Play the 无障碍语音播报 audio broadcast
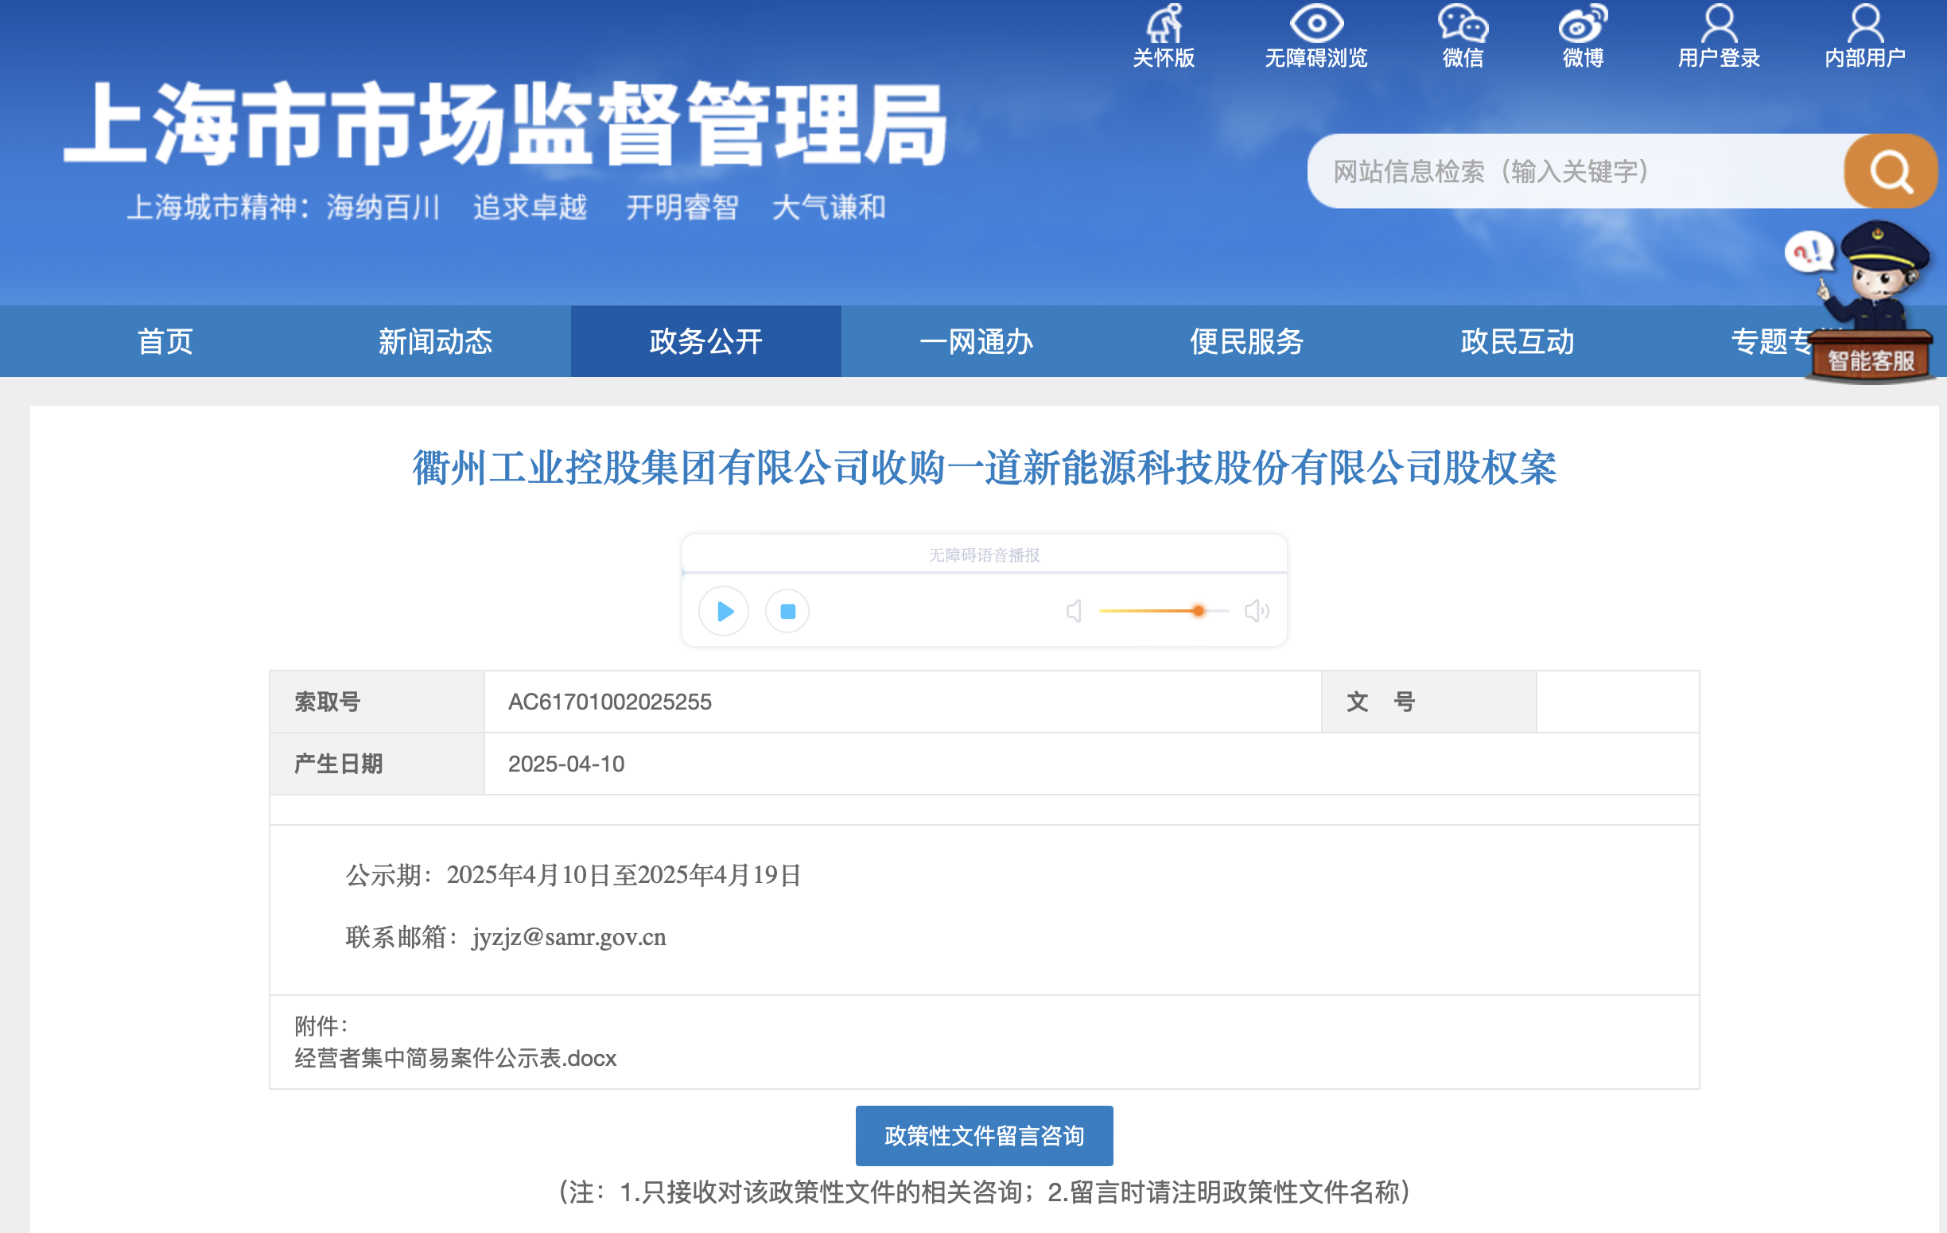1947x1233 pixels. tap(724, 611)
